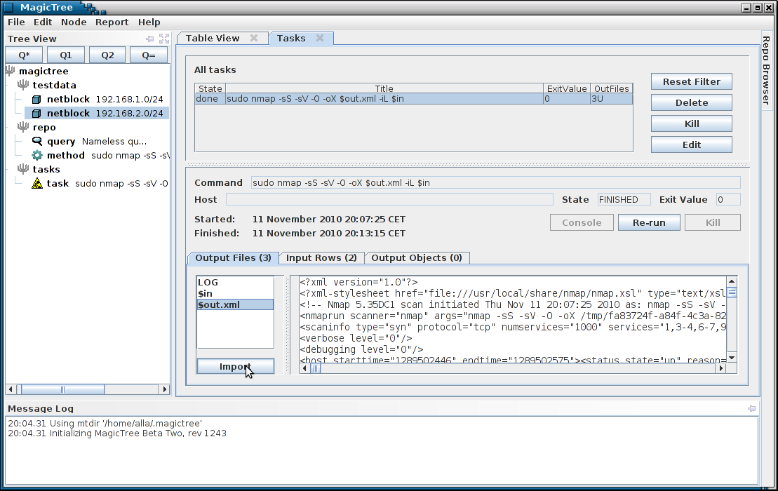Click inside the Host text field
The image size is (778, 491).
click(389, 199)
